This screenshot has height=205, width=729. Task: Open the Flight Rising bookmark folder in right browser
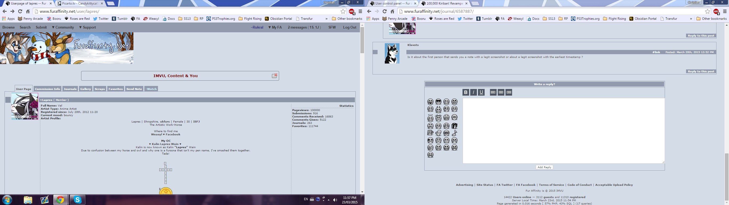614,19
